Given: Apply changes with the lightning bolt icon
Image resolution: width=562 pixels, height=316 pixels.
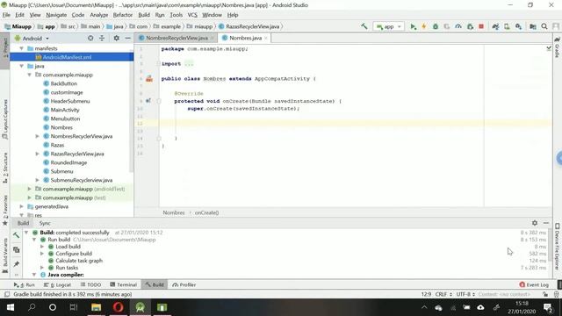Looking at the screenshot, I should pos(424,26).
